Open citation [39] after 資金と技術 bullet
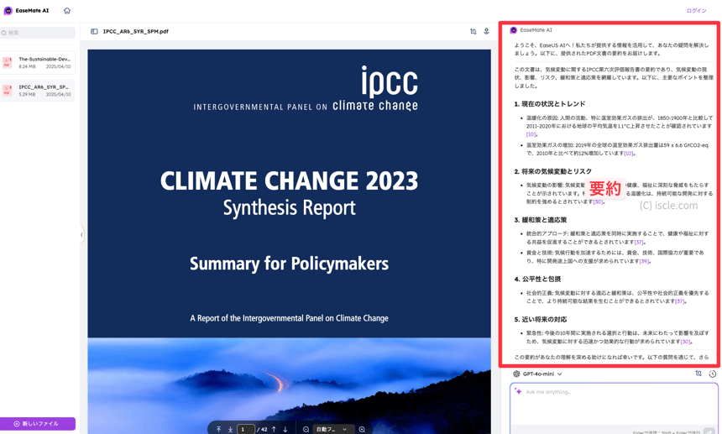Screen dimensions: 722x434 coord(644,261)
